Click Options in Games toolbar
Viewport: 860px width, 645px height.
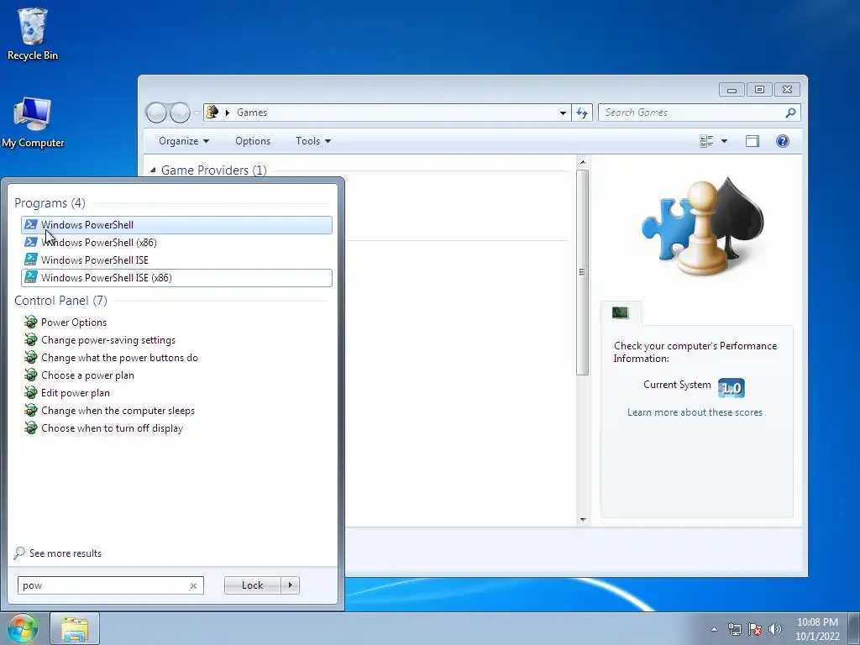(x=253, y=141)
